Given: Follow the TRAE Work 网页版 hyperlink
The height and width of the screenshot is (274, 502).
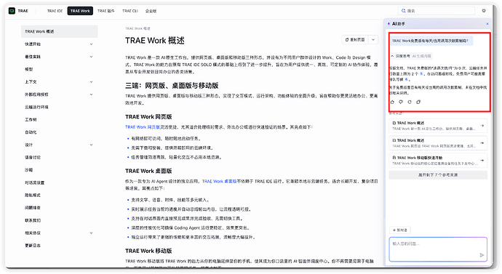Looking at the screenshot, I should (x=143, y=127).
